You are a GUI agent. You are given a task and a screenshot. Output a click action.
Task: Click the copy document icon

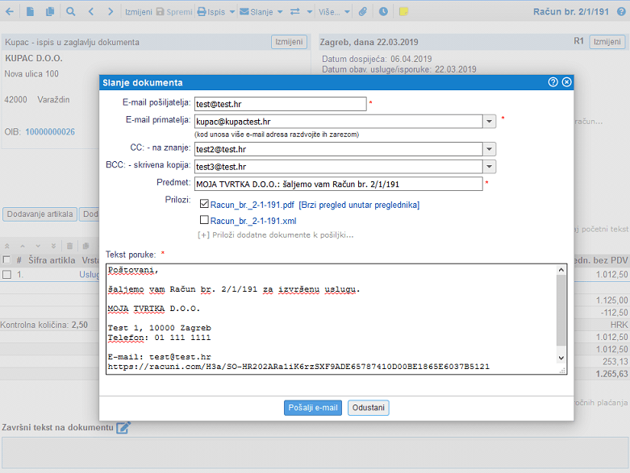pyautogui.click(x=50, y=12)
